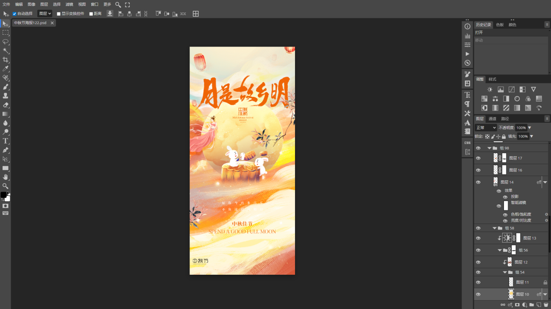Click the delete layer trash icon
Viewport: 551px width, 309px height.
click(x=546, y=305)
